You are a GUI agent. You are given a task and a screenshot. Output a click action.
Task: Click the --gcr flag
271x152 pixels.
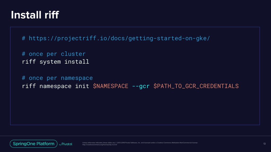click(141, 86)
